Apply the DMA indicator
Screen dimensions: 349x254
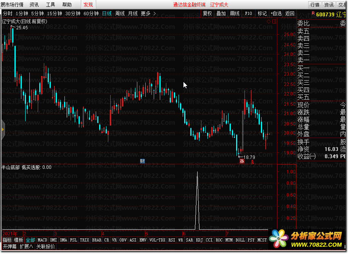pos(64,240)
